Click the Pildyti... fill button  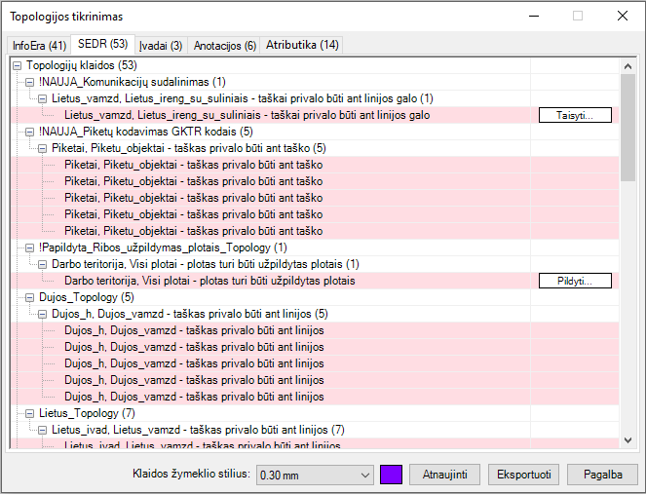575,281
